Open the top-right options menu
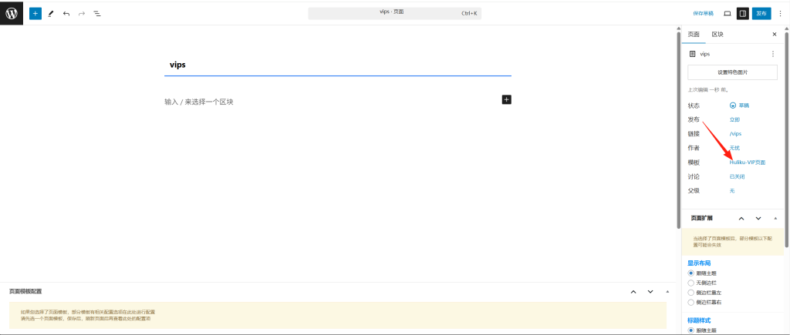Screen dimensions: 790x335 (x=780, y=13)
